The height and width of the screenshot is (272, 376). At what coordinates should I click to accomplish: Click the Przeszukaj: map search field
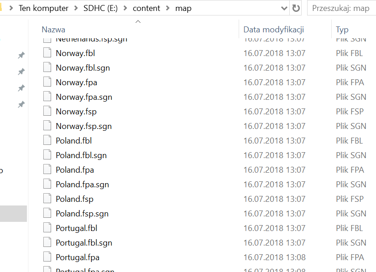tap(342, 8)
